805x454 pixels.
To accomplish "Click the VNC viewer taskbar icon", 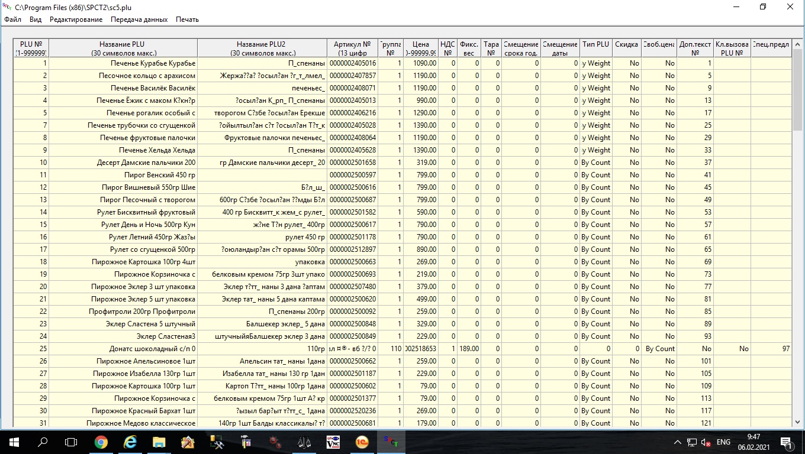I will pyautogui.click(x=333, y=442).
